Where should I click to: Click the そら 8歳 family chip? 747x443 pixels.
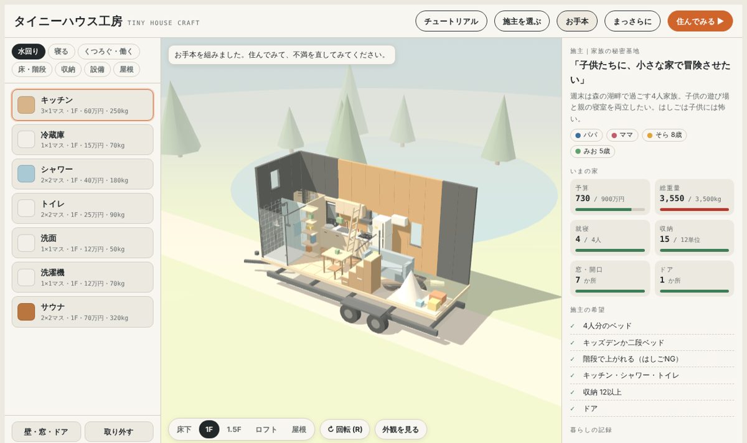click(x=664, y=135)
